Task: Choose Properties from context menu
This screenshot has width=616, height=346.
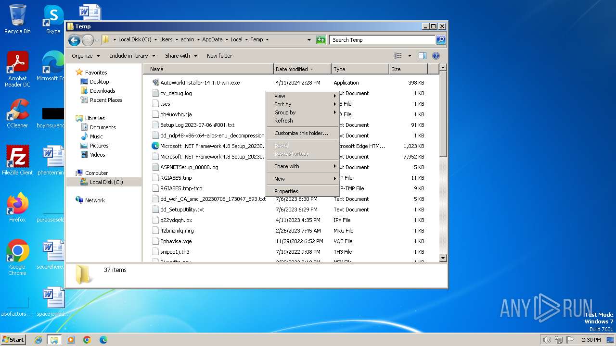Action: click(303, 191)
